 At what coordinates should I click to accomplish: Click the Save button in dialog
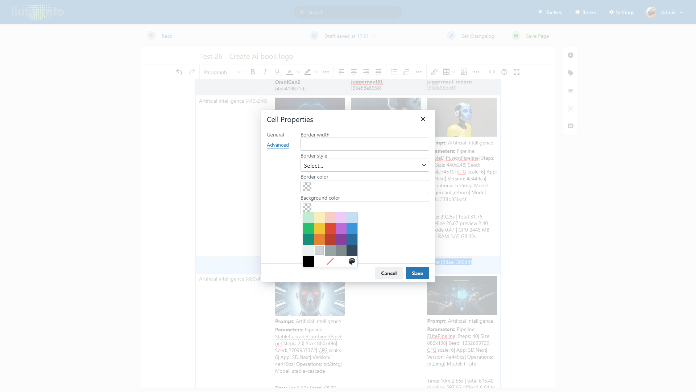click(x=417, y=273)
